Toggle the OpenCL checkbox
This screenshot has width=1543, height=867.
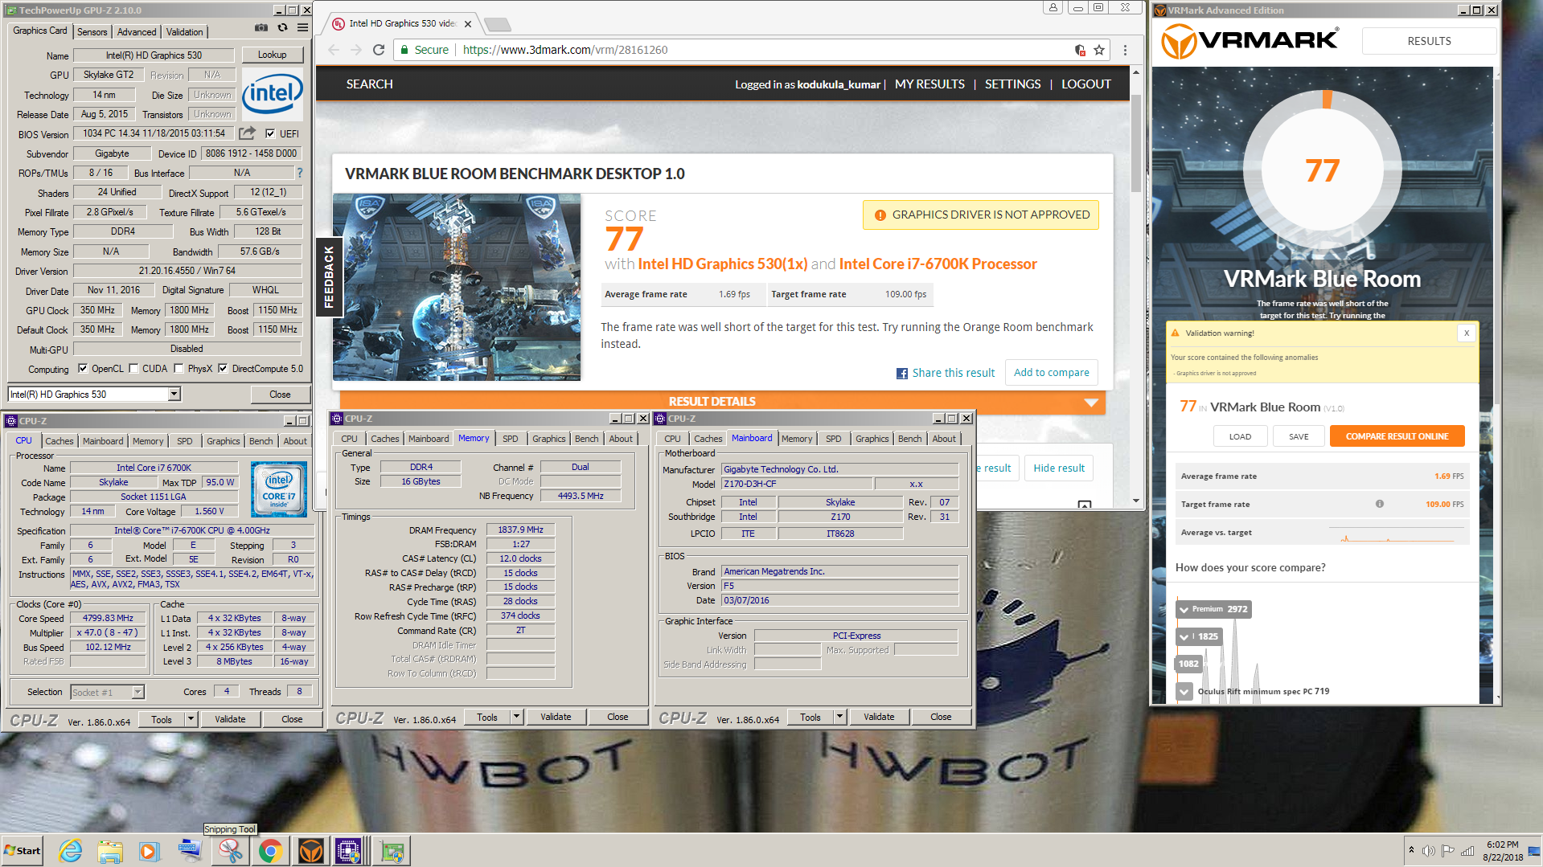83,369
